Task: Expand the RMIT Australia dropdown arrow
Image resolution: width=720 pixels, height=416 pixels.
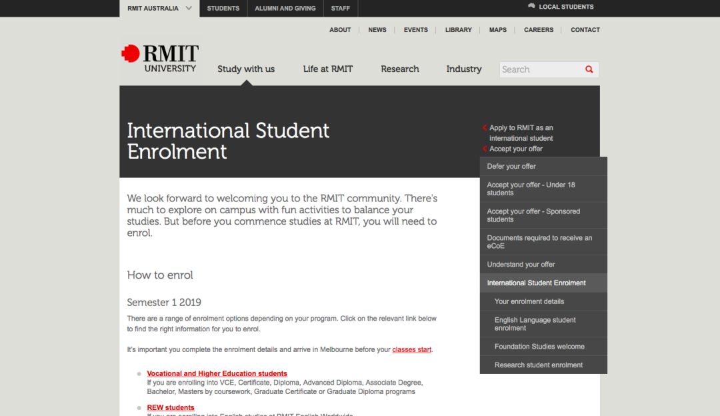Action: point(189,8)
